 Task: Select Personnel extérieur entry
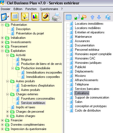click(87, 50)
